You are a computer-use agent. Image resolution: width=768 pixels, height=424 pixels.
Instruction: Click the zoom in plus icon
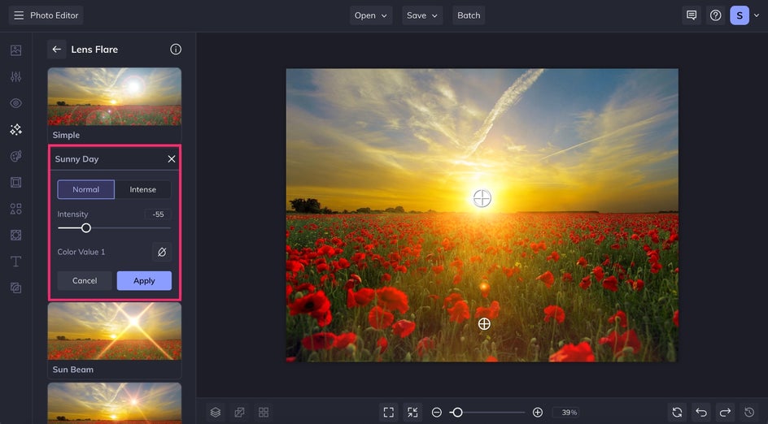click(538, 413)
